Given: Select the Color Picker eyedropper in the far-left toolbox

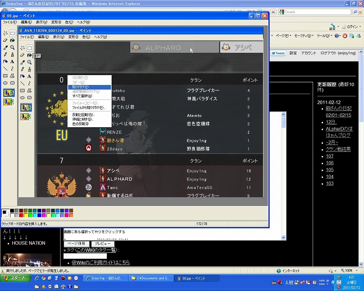Looking at the screenshot, I should pos(5,47).
